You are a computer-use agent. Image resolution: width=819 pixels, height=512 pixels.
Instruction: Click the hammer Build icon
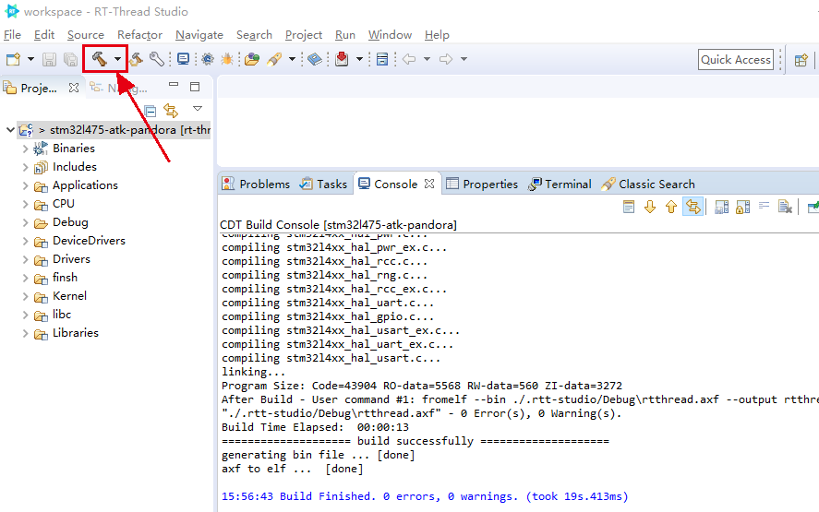coord(99,59)
